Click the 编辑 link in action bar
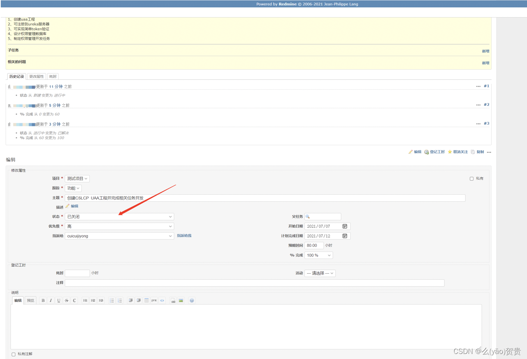527x359 pixels. point(415,152)
